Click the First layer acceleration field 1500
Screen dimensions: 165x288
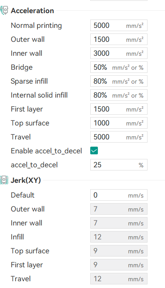pos(119,109)
